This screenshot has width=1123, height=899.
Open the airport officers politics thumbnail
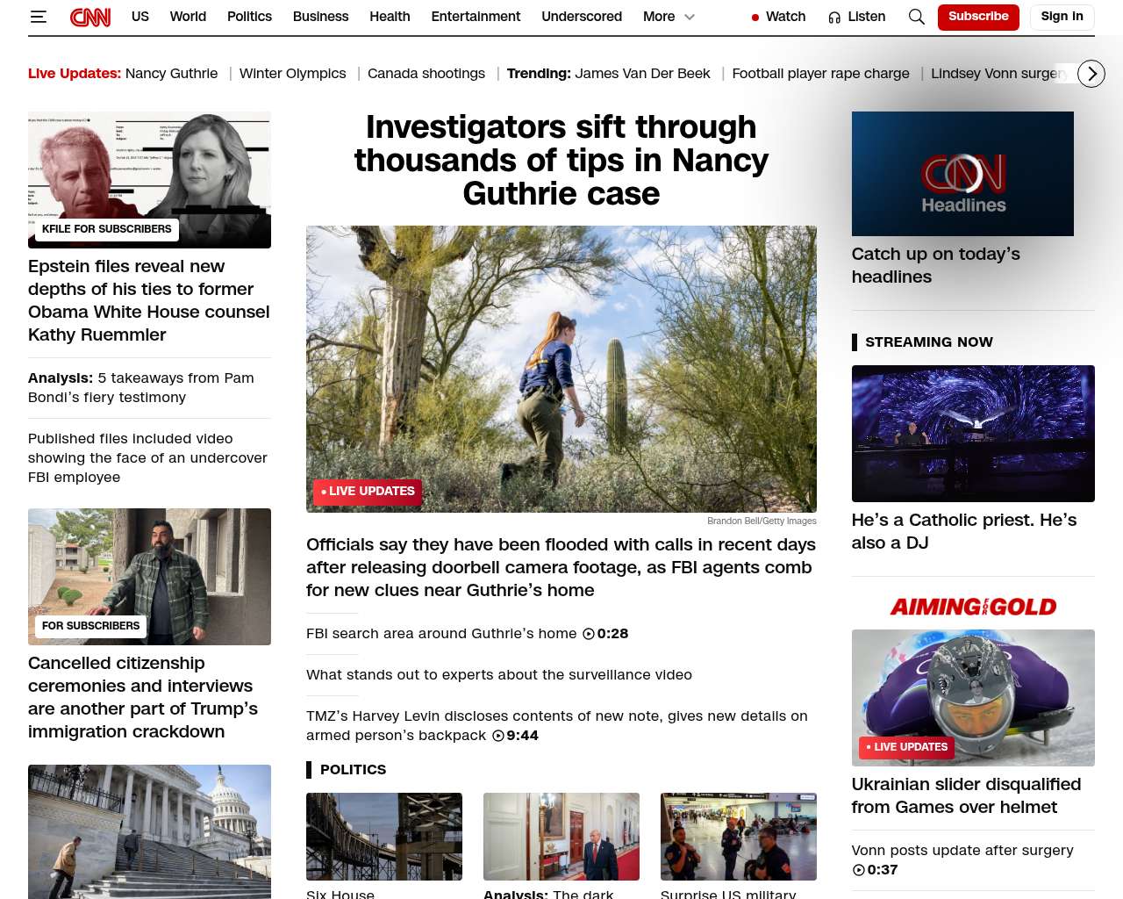point(739,837)
